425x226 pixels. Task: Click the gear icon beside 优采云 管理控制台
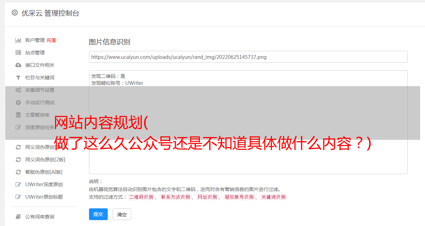pos(15,13)
